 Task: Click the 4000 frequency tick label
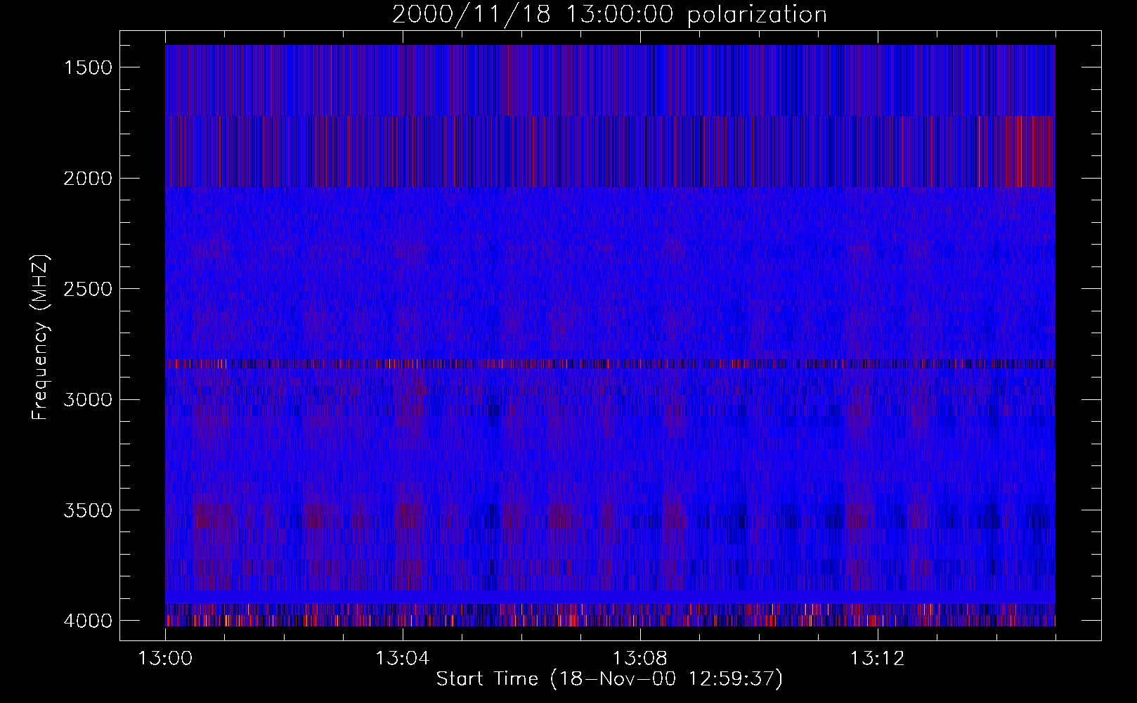88,621
